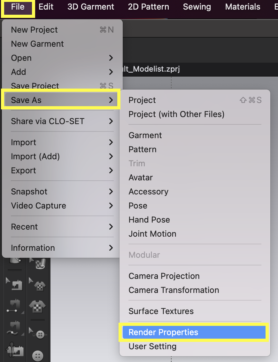Expand the Information submenu

point(33,248)
